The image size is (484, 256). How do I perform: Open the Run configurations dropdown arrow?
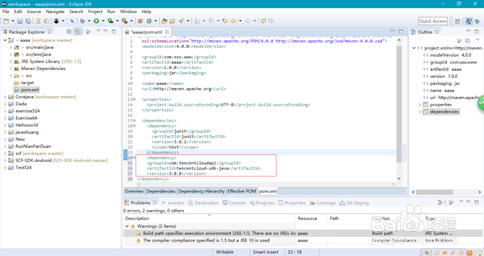(103, 21)
